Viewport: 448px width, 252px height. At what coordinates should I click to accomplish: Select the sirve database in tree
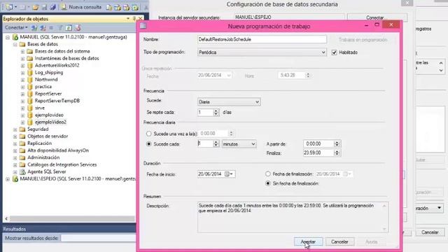click(x=40, y=108)
